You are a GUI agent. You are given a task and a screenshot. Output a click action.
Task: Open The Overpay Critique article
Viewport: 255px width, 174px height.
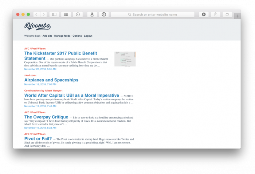click(46, 117)
